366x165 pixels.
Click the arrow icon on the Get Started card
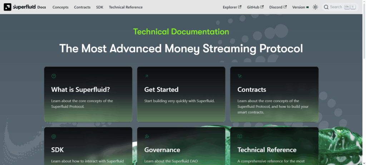click(147, 76)
